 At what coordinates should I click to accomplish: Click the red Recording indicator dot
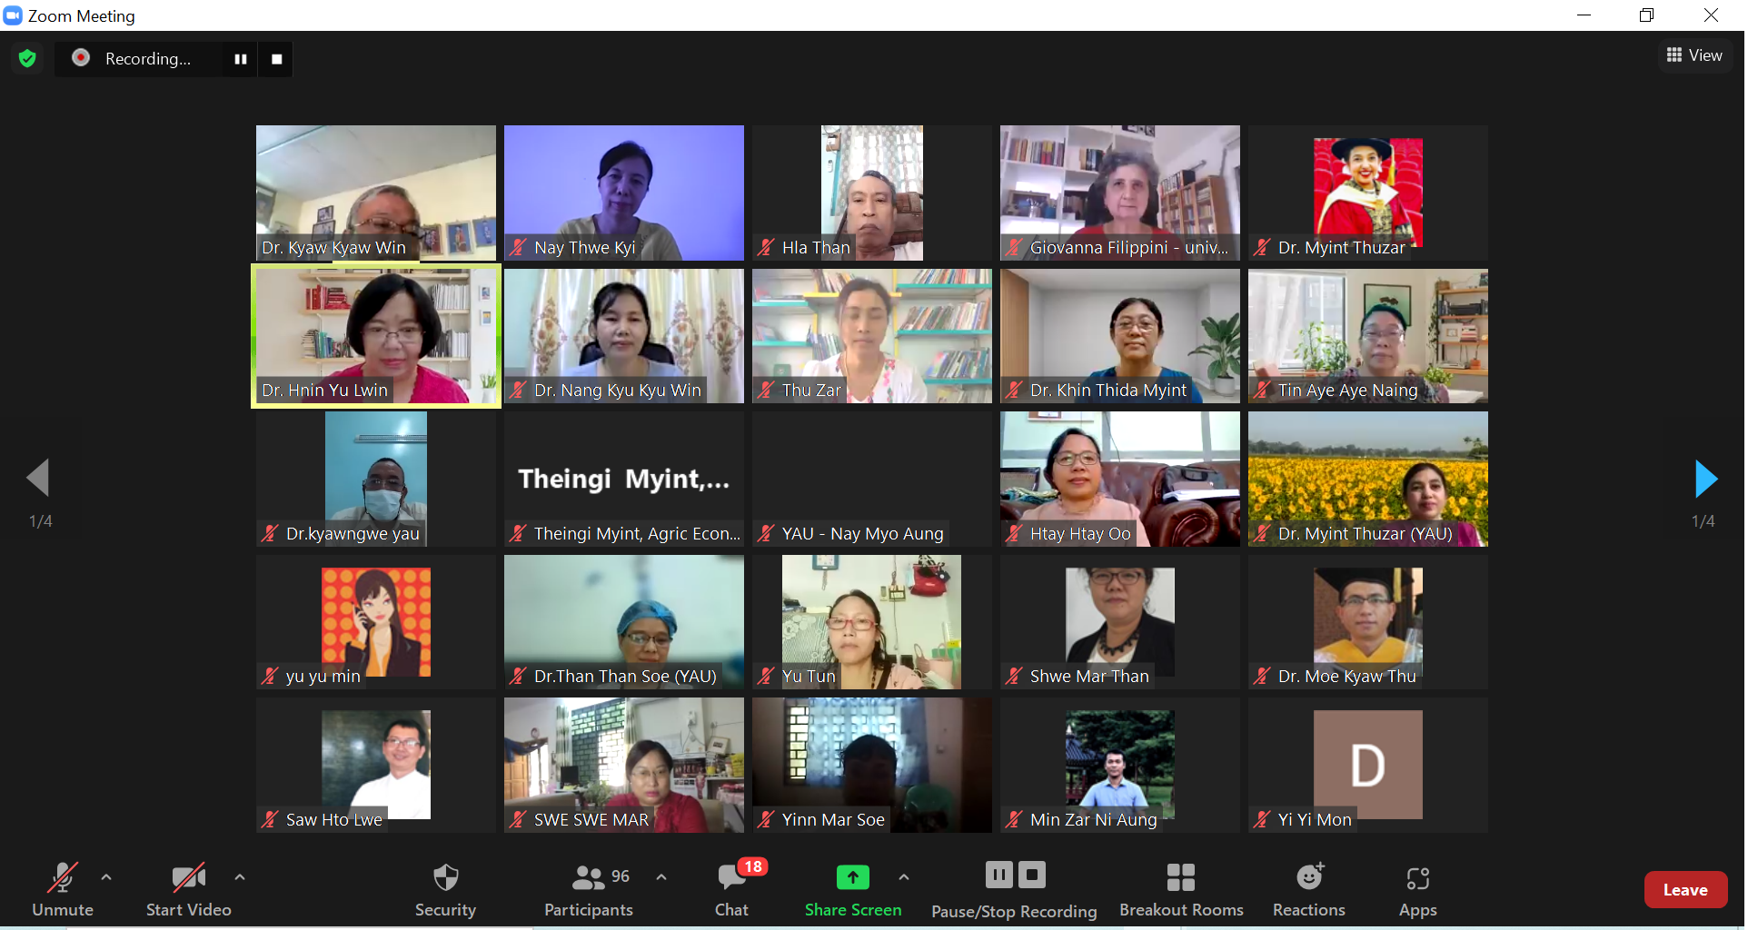tap(81, 58)
